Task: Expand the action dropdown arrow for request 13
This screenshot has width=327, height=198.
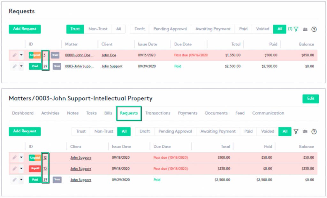Action: click(x=21, y=169)
